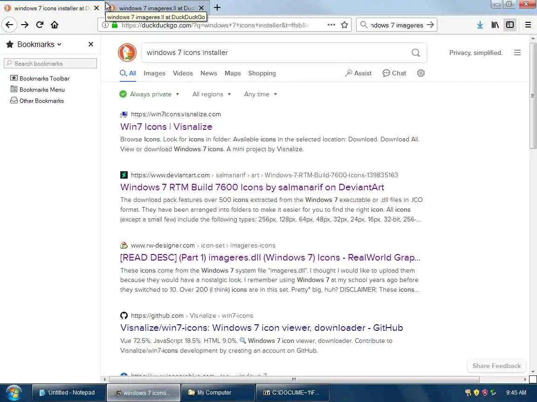Bookmark this page with the star
The height and width of the screenshot is (402, 537).
pyautogui.click(x=344, y=25)
